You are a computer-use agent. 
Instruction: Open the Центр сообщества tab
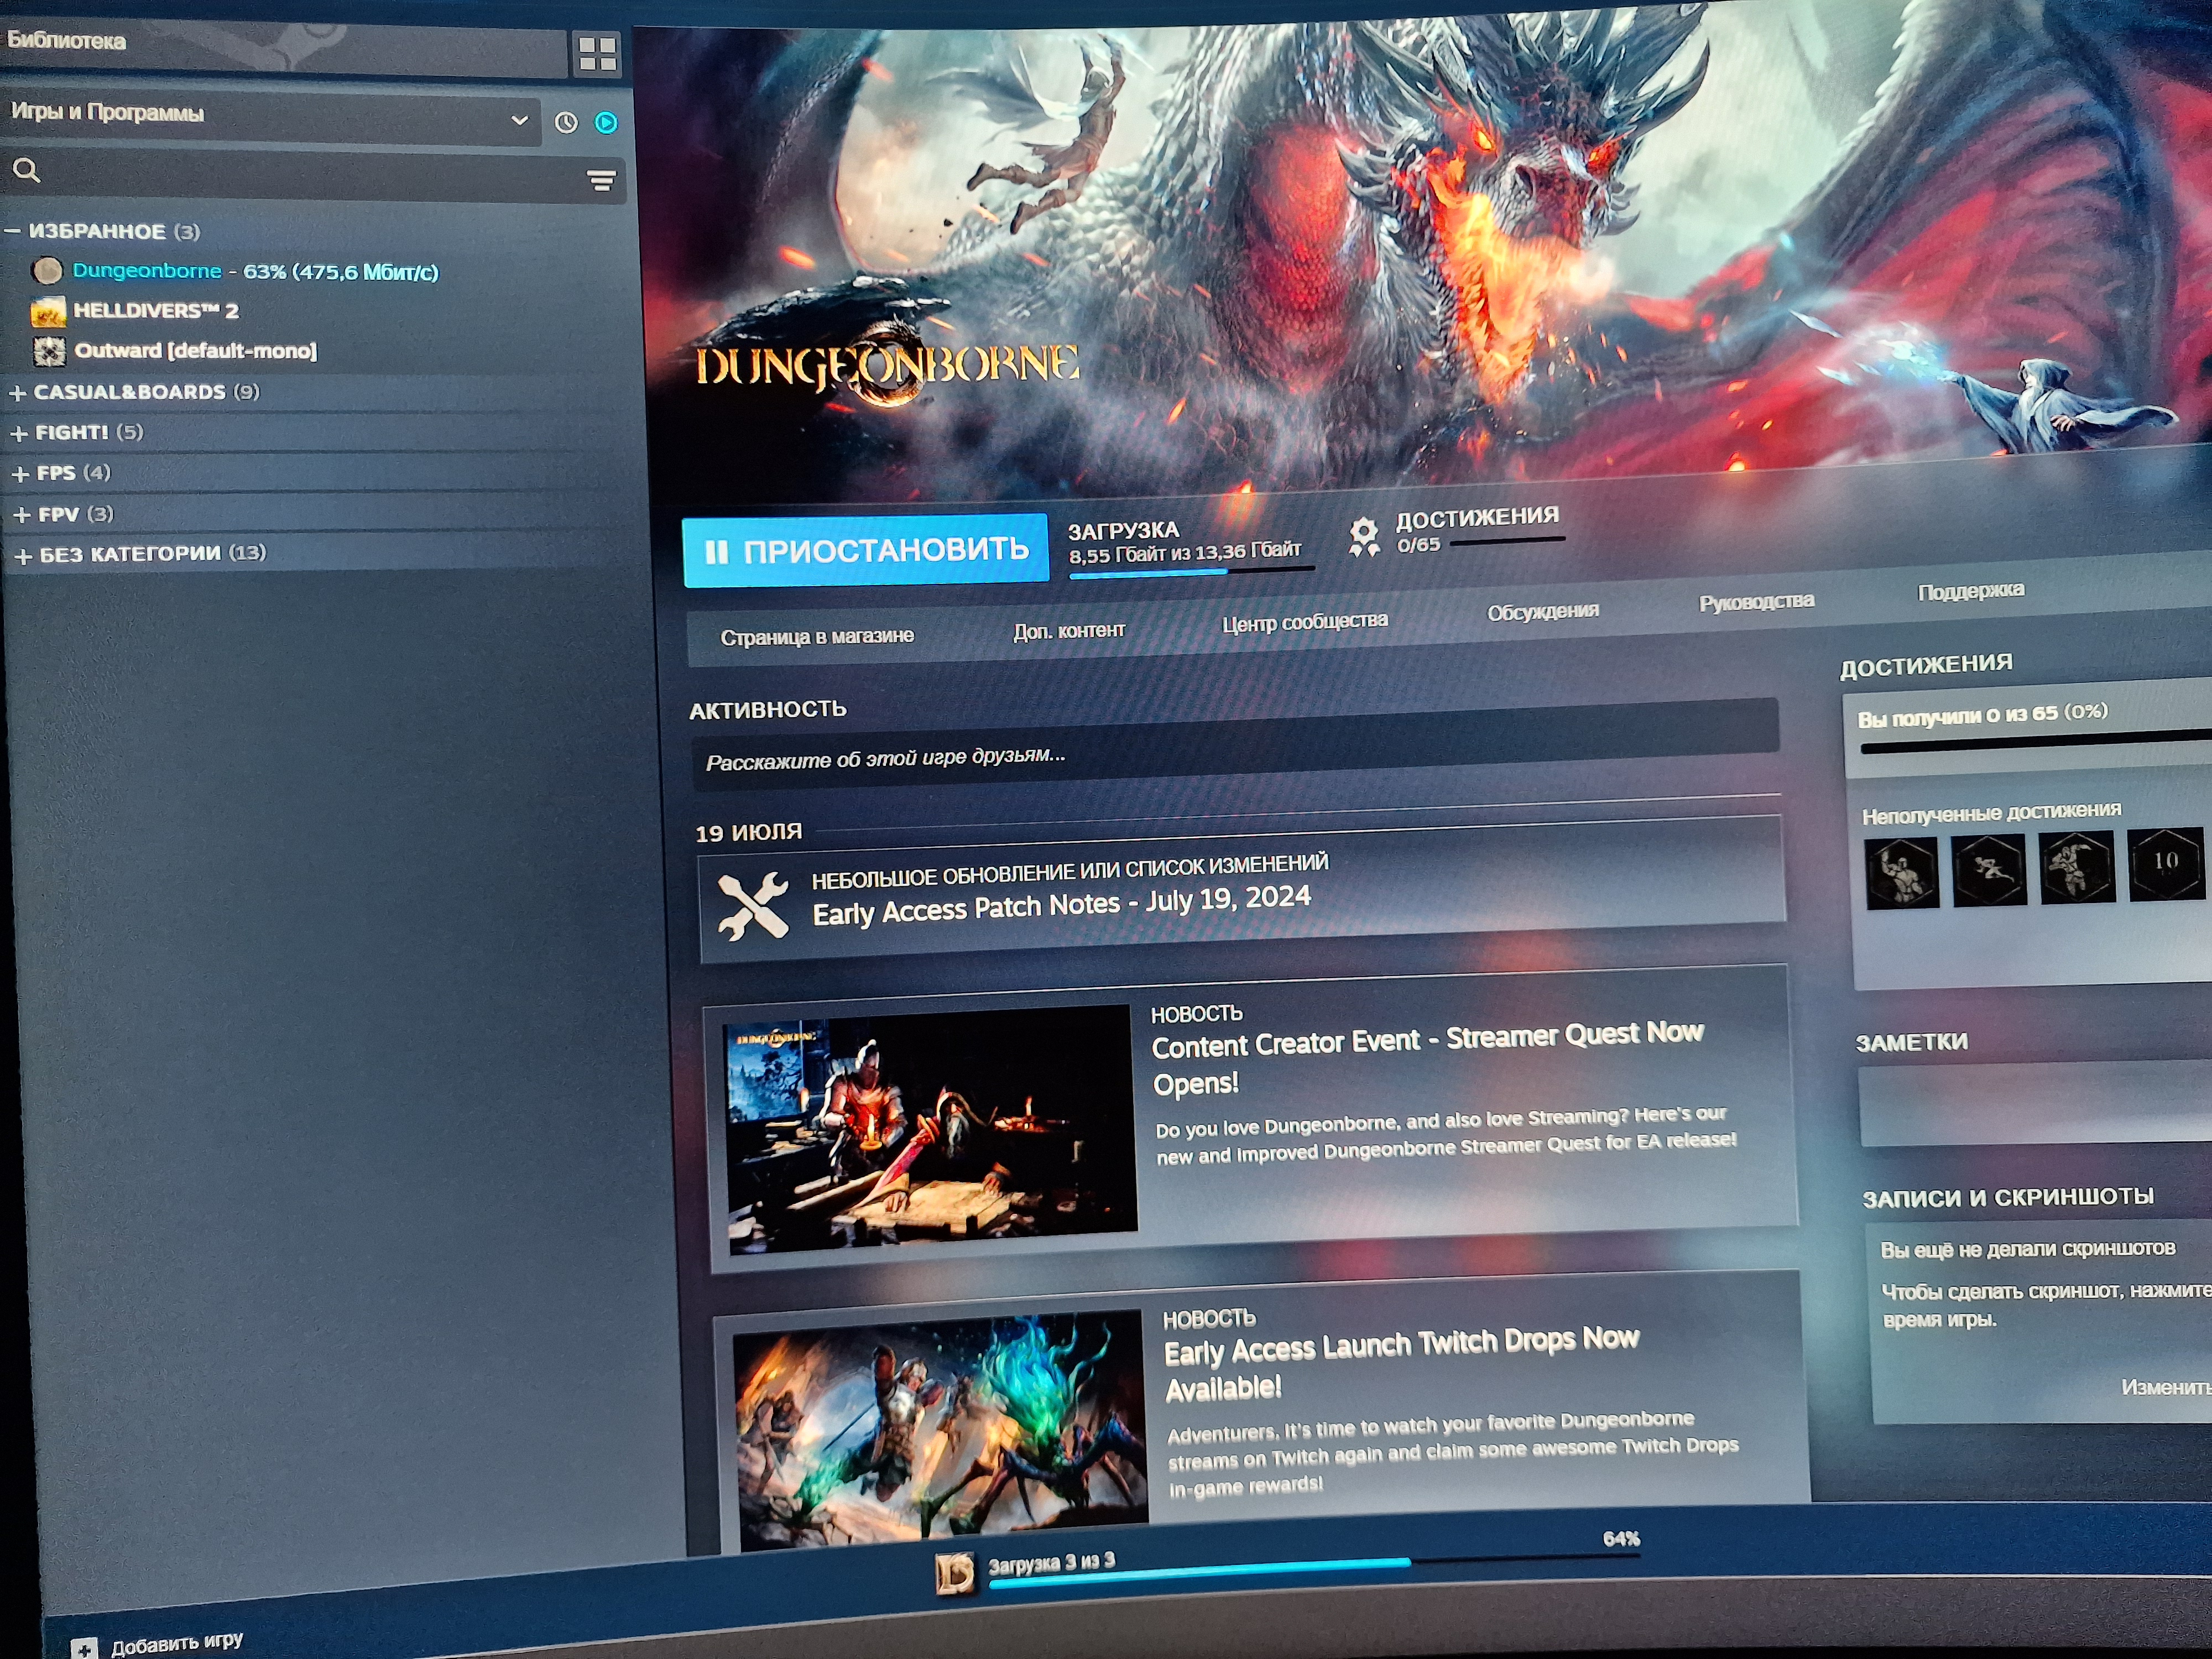point(1305,622)
